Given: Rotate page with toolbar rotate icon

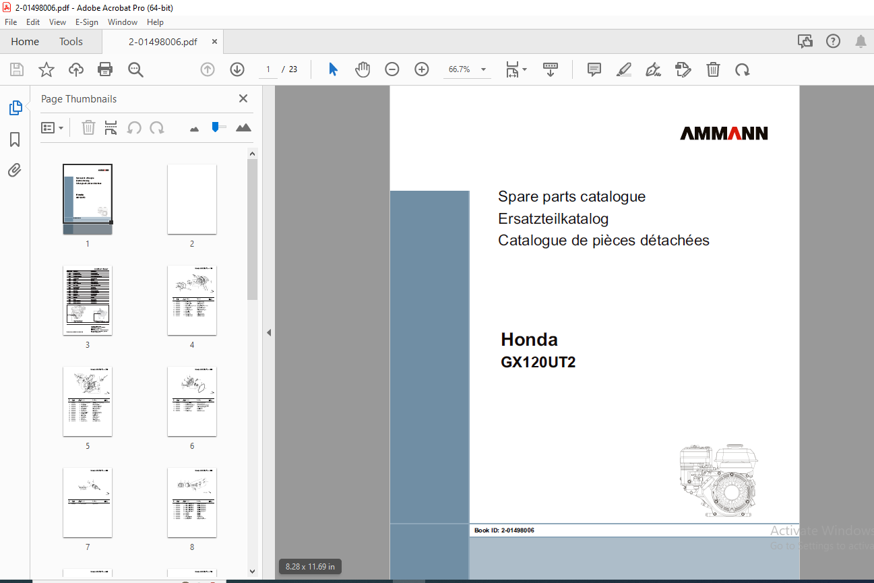Looking at the screenshot, I should (x=743, y=69).
